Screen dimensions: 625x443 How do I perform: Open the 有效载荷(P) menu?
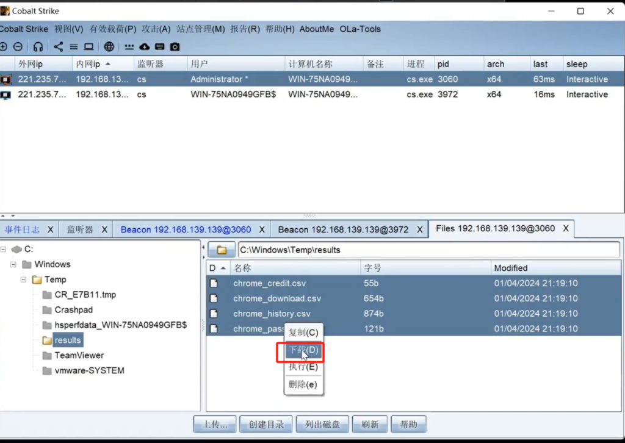113,29
